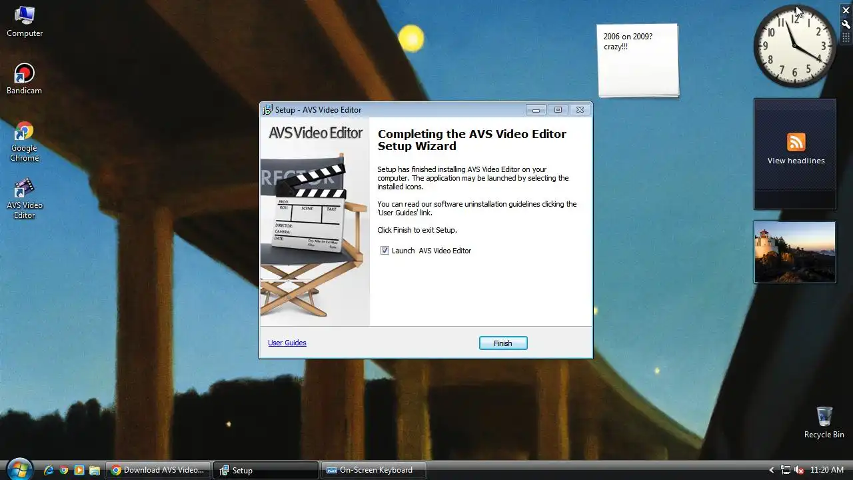Screen dimensions: 853x480
Task: Open the User Guides link
Action: pyautogui.click(x=287, y=343)
